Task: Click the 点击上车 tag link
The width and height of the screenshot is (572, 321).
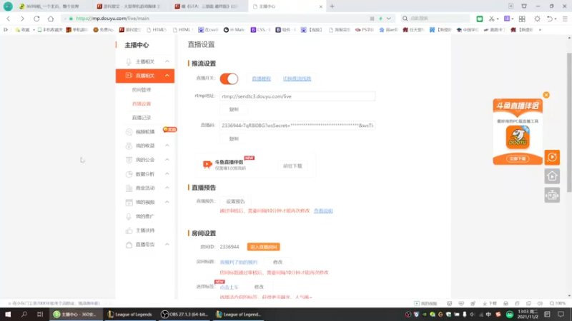Action: point(229,287)
